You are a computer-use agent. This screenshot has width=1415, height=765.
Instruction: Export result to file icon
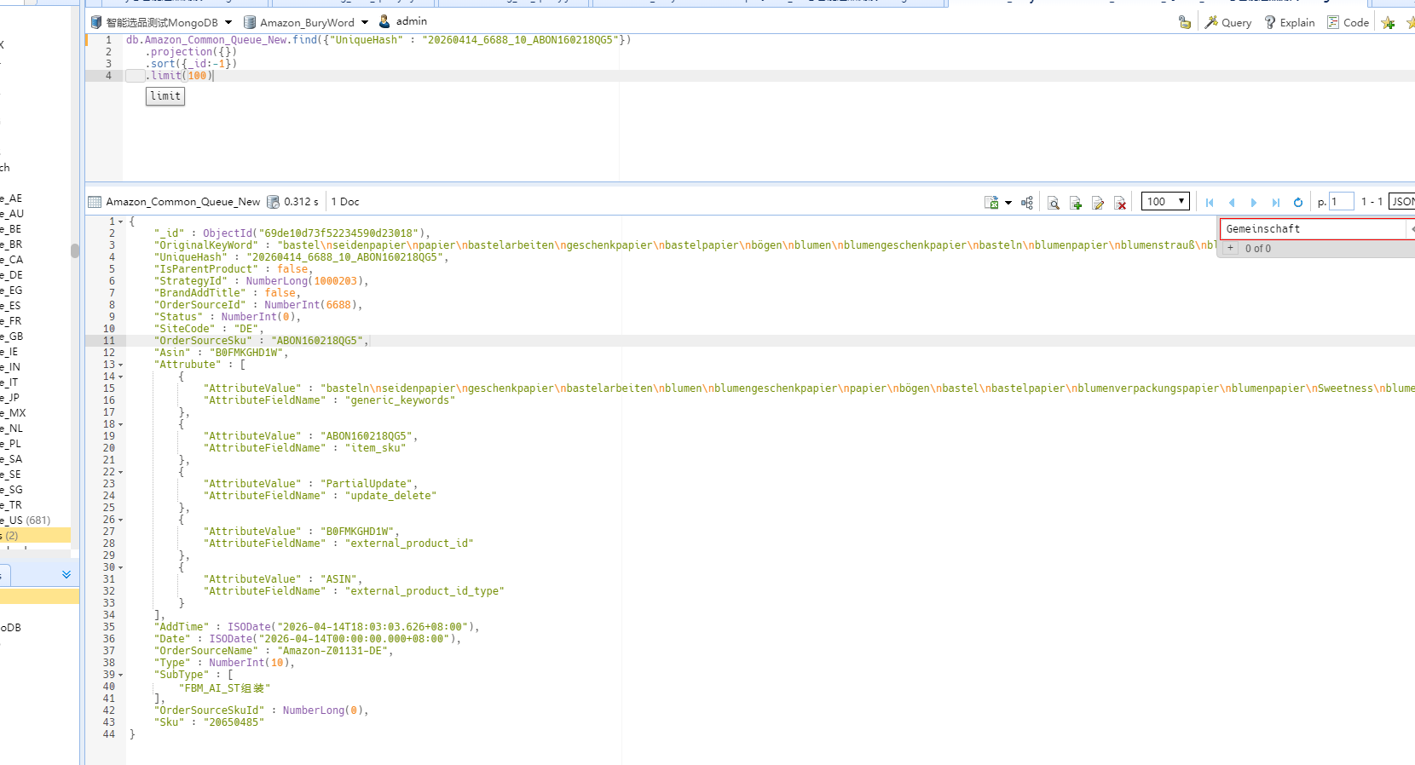[991, 203]
